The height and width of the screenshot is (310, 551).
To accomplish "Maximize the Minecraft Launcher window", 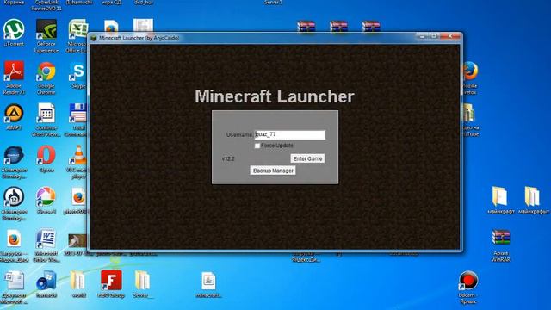I will (x=434, y=36).
